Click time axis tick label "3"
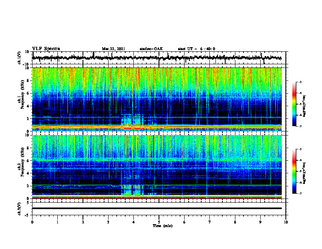Image resolution: width=322 pixels, height=249 pixels. 108,222
